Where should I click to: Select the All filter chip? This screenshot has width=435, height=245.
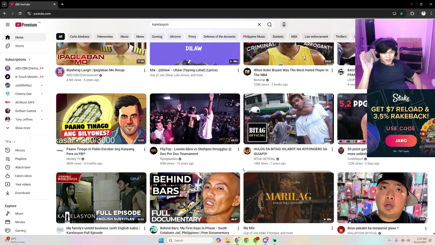[60, 37]
